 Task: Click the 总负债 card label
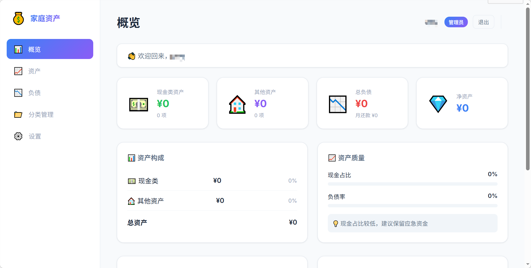(363, 92)
